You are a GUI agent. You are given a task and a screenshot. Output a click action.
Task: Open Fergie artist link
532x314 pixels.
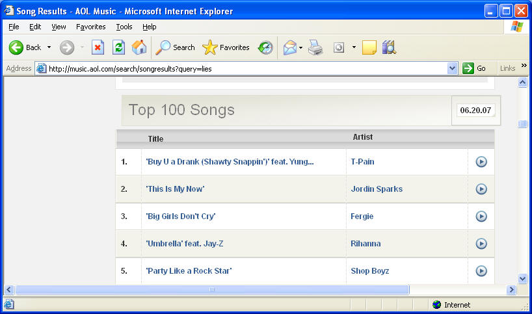coord(362,216)
